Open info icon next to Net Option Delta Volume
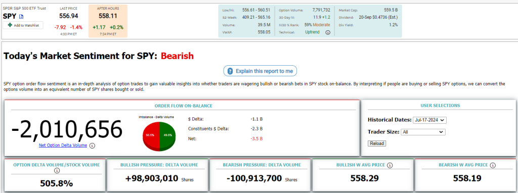This screenshot has width=518, height=193. tap(92, 146)
